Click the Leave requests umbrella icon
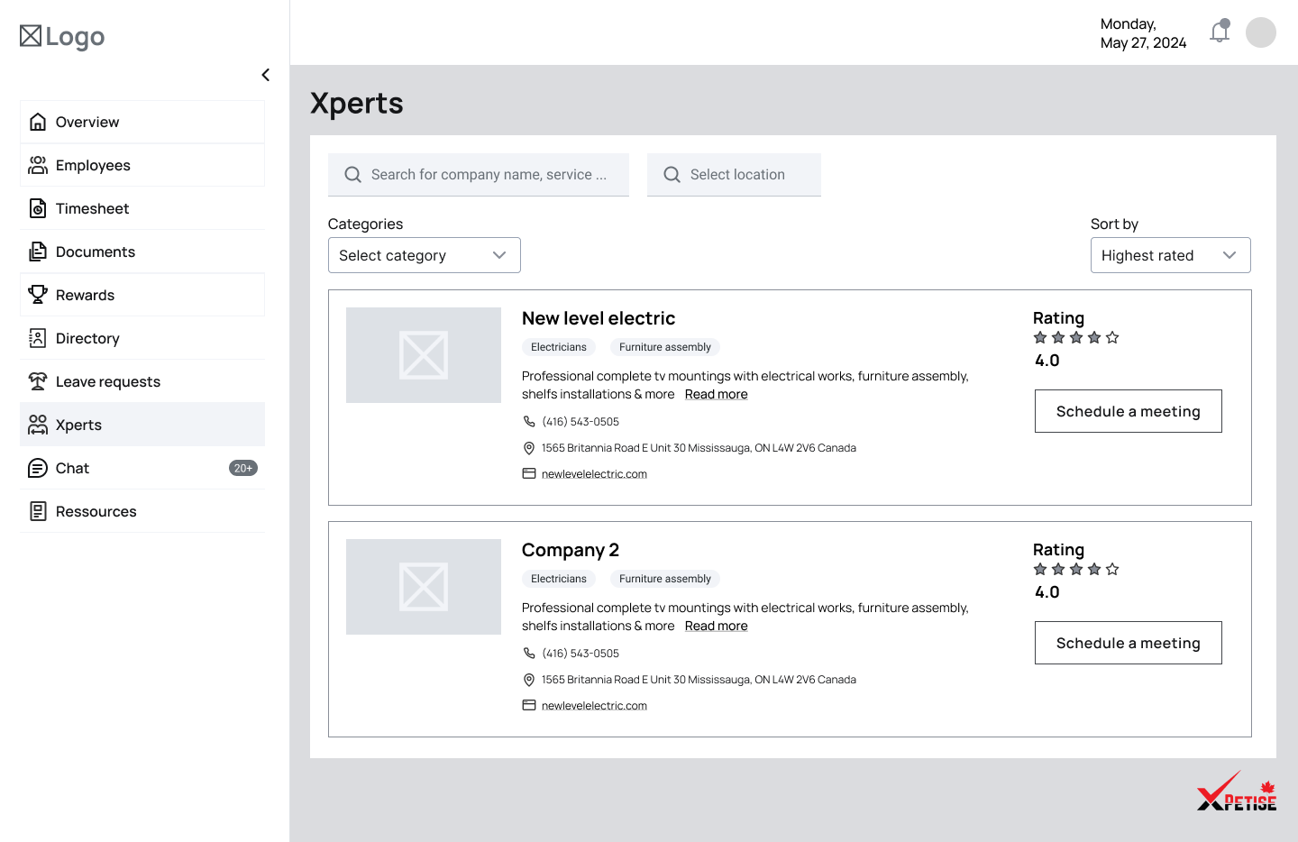Viewport: 1298px width, 842px height. pyautogui.click(x=37, y=381)
